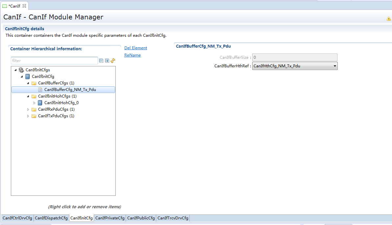392x225 pixels.
Task: Click the Del Element link
Action: (x=135, y=48)
